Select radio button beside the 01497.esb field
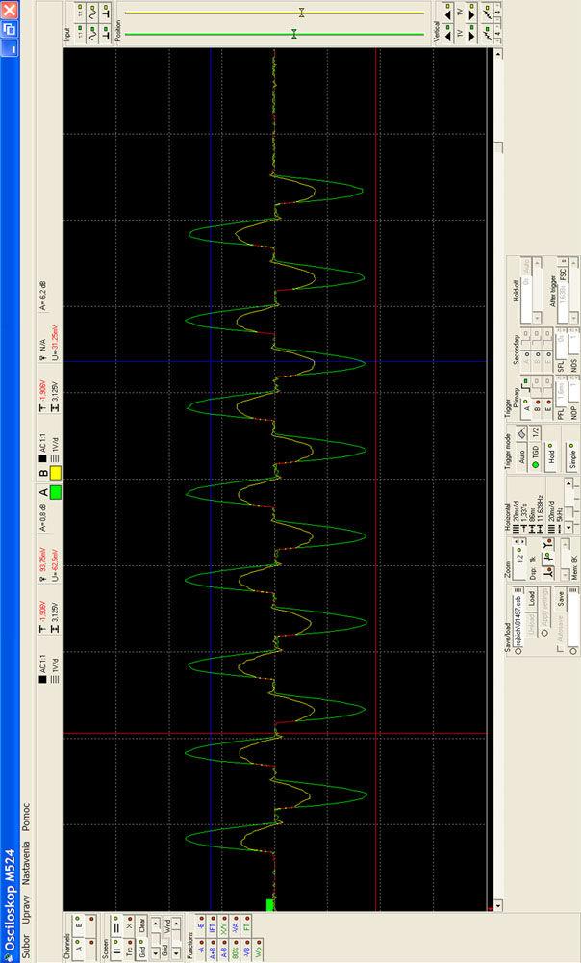Viewport: 581px width, 963px height. (518, 651)
